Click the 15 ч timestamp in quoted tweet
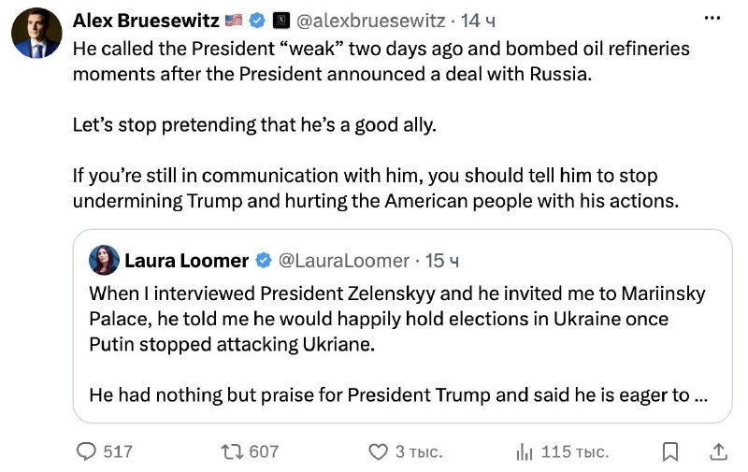Viewport: 748px width, 472px height. point(441,261)
